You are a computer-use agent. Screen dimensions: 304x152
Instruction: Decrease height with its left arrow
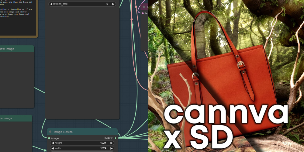coord(53,143)
